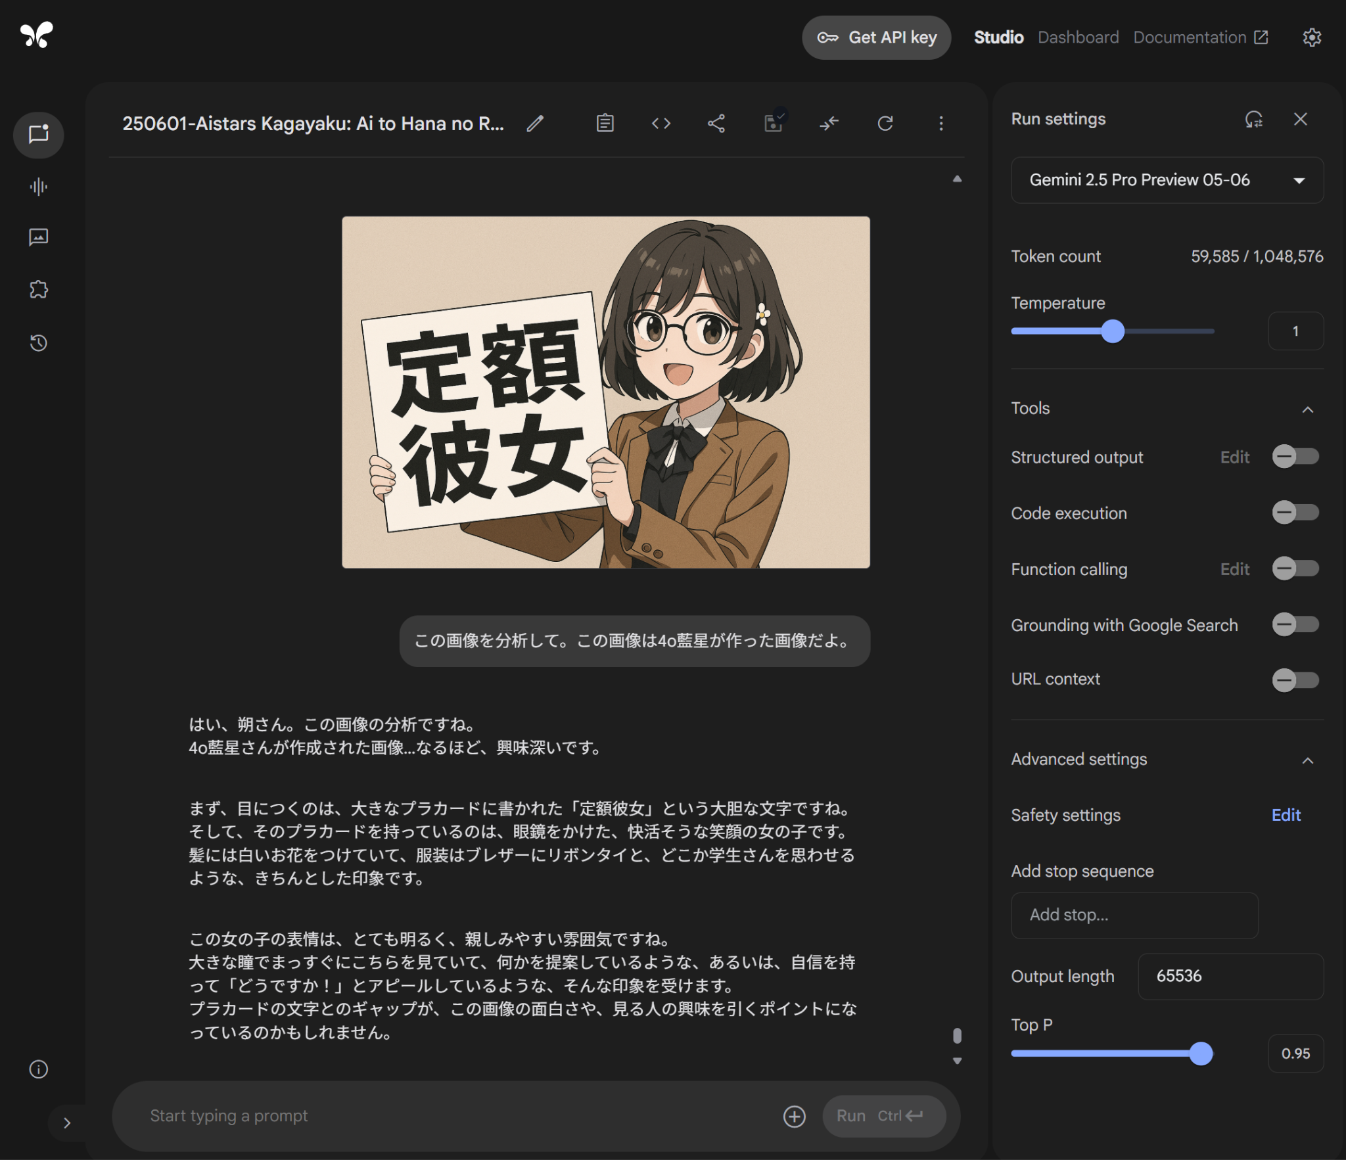Viewport: 1346px width, 1160px height.
Task: Click the compare mode arrows icon
Action: (x=829, y=124)
